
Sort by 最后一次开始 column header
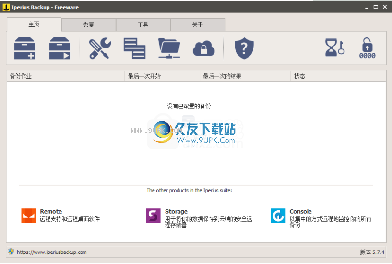[162, 76]
